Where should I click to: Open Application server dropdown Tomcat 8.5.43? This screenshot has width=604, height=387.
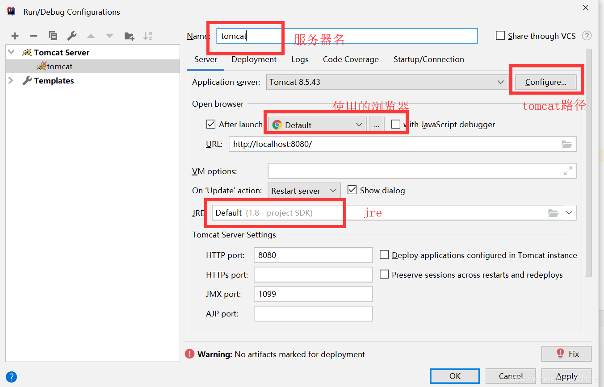pyautogui.click(x=387, y=82)
